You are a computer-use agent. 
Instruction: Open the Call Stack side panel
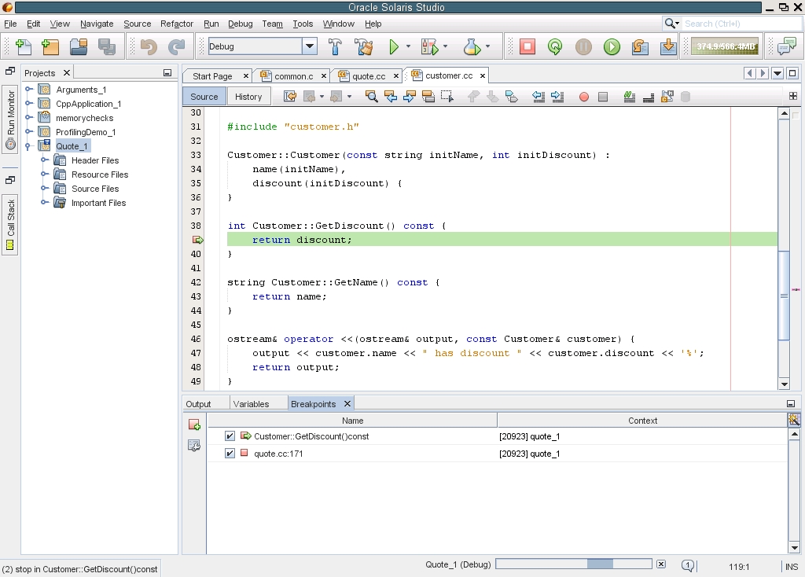pyautogui.click(x=11, y=225)
